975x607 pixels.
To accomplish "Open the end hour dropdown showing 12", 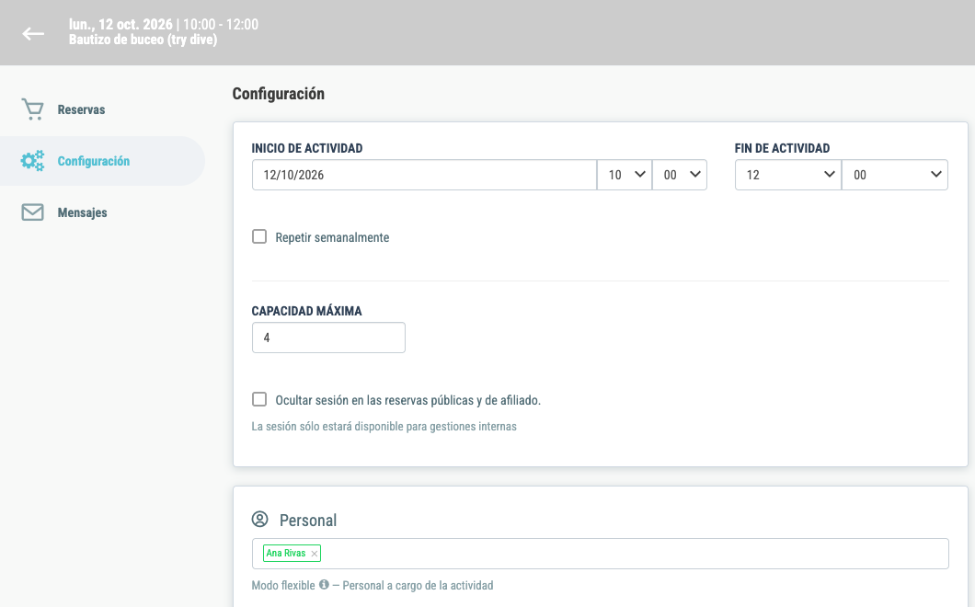I will tap(788, 175).
